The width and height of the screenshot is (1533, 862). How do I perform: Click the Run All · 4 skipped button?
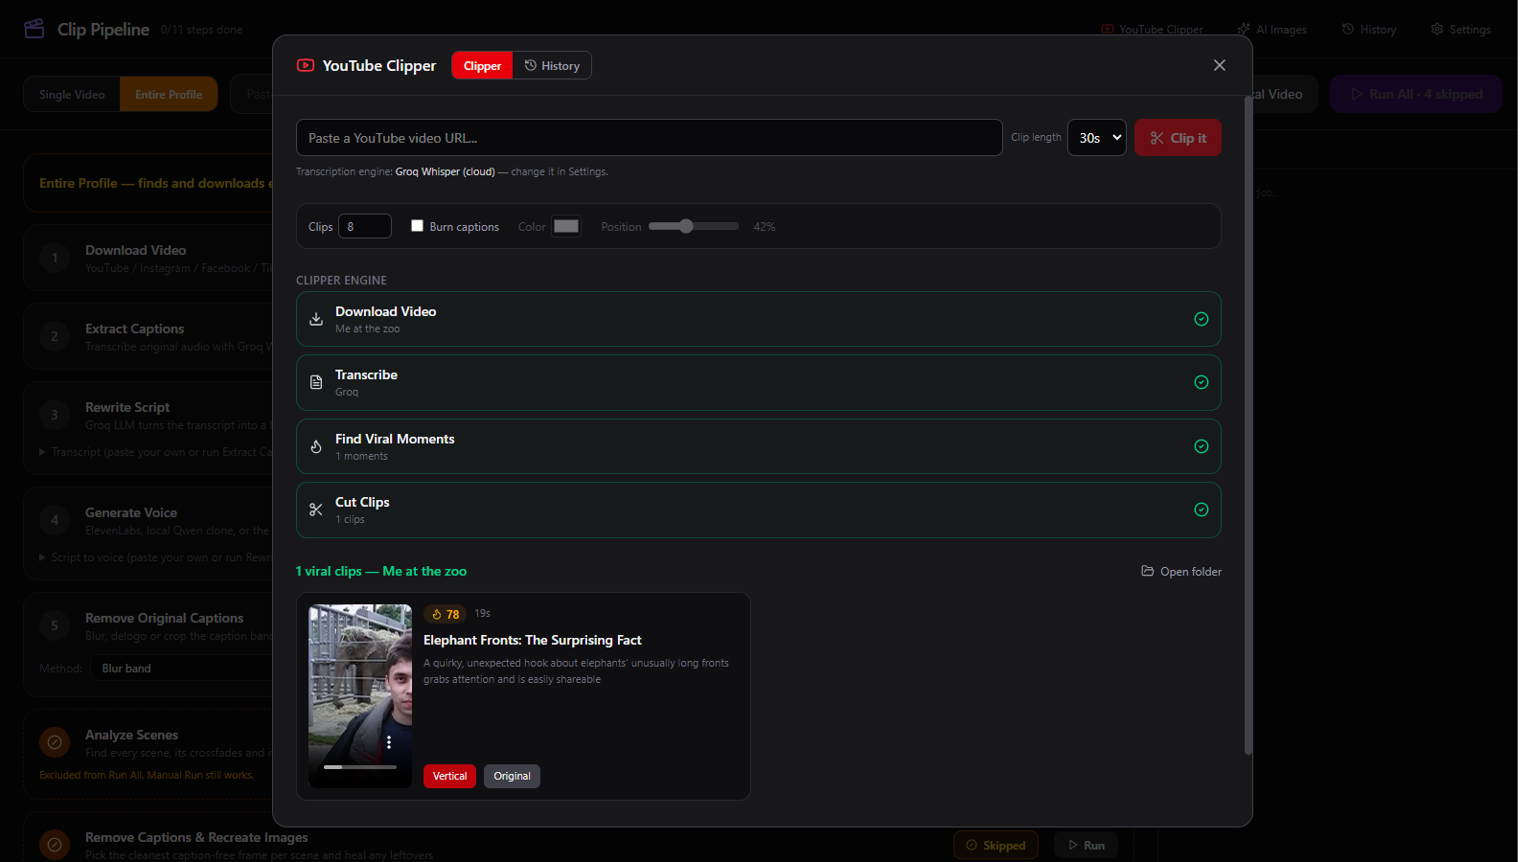pyautogui.click(x=1416, y=94)
